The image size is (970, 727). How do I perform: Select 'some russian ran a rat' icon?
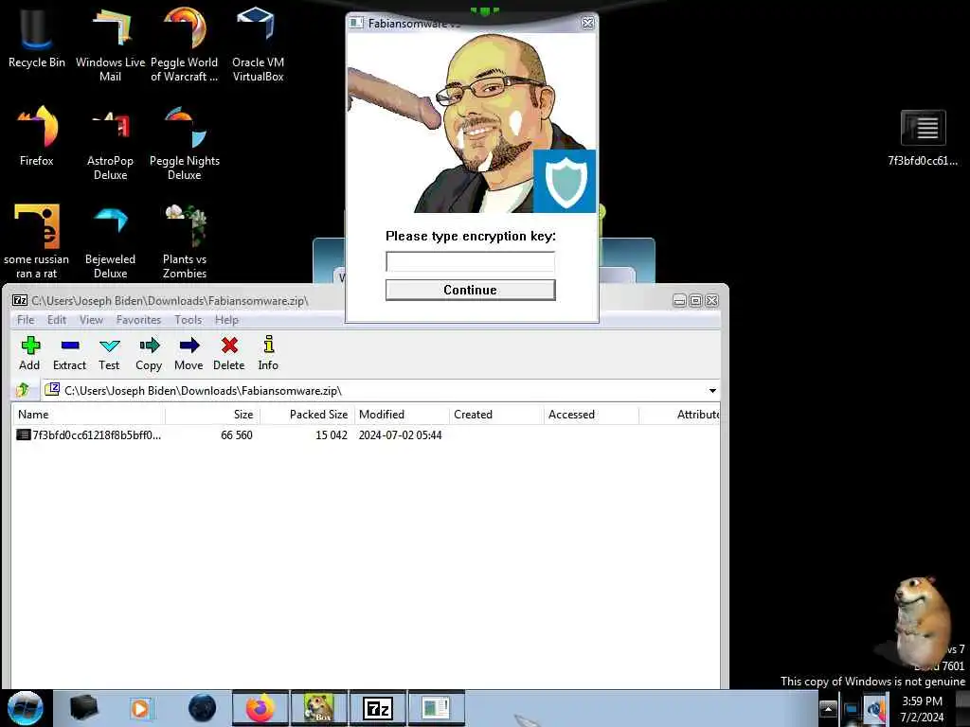pos(37,241)
